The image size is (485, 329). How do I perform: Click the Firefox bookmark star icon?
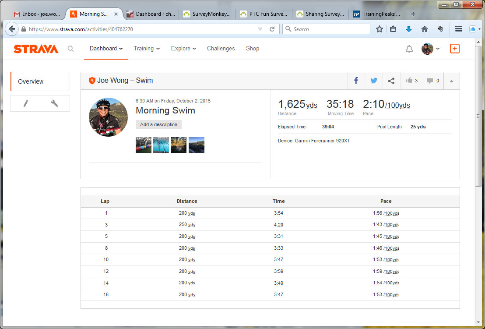pyautogui.click(x=380, y=29)
